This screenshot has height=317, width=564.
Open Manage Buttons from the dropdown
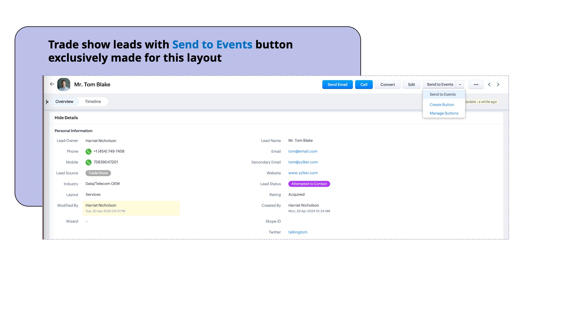(444, 113)
